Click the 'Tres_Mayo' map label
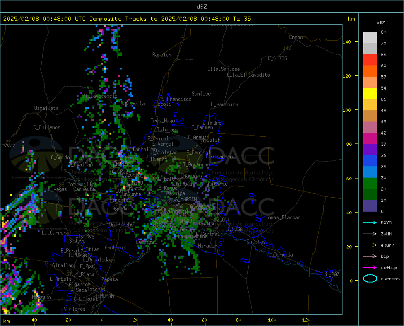This screenshot has width=404, height=326. [x=162, y=121]
